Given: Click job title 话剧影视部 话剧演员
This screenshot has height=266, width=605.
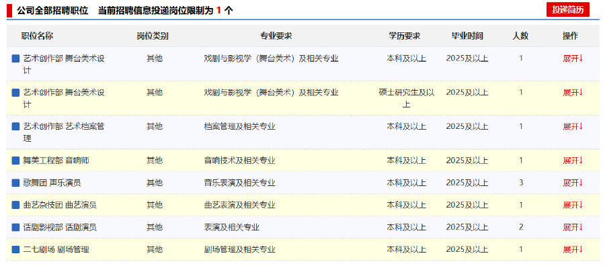Looking at the screenshot, I should [60, 228].
